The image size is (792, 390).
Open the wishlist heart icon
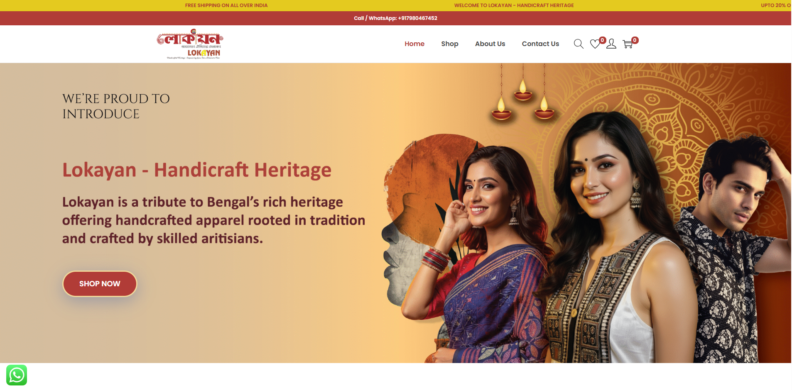595,44
